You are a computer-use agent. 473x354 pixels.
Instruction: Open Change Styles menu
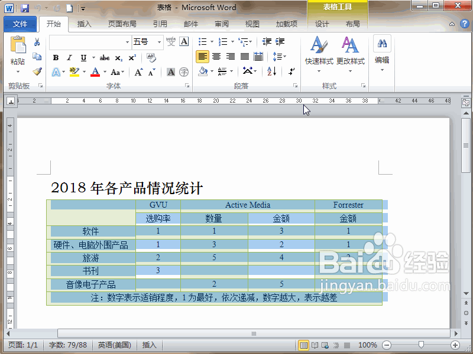(x=351, y=54)
